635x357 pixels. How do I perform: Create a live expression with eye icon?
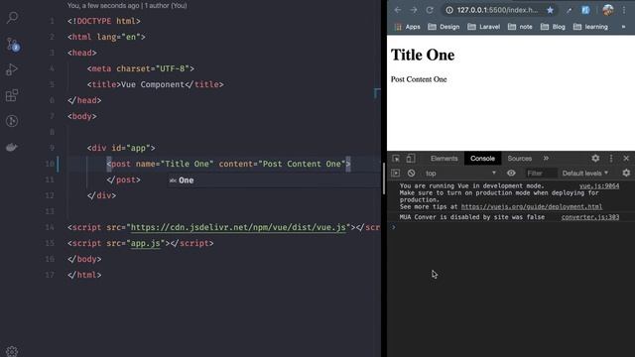pyautogui.click(x=511, y=174)
